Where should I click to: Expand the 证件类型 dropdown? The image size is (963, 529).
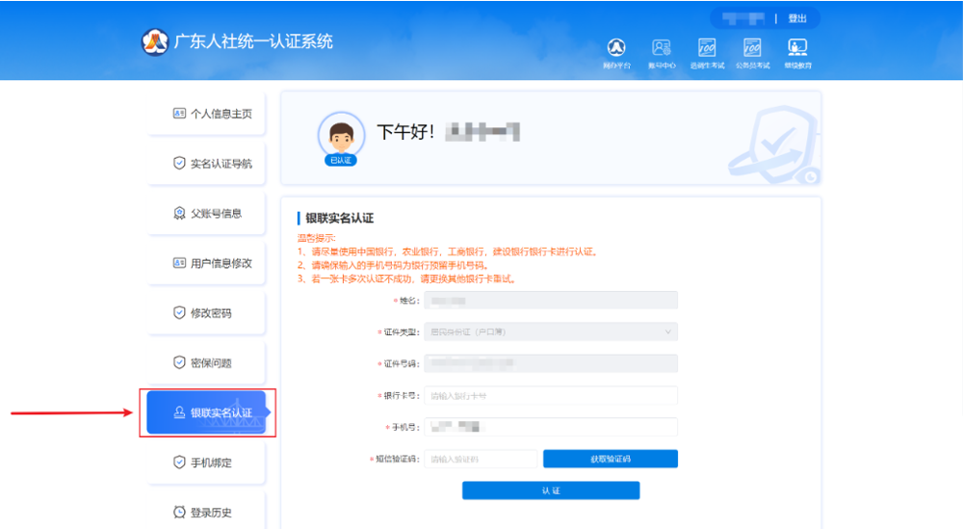(x=551, y=331)
